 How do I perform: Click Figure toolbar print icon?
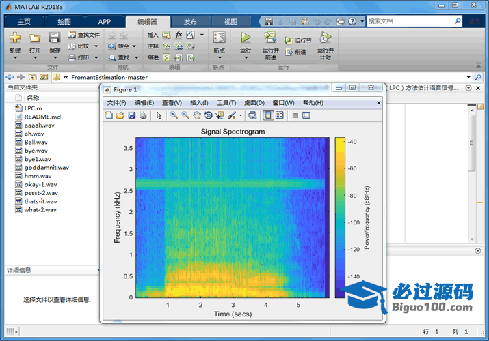pyautogui.click(x=143, y=115)
